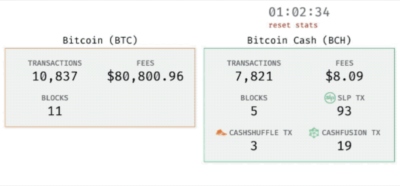Click the CashShuffle orange icon
The image size is (400, 186).
coord(221,133)
